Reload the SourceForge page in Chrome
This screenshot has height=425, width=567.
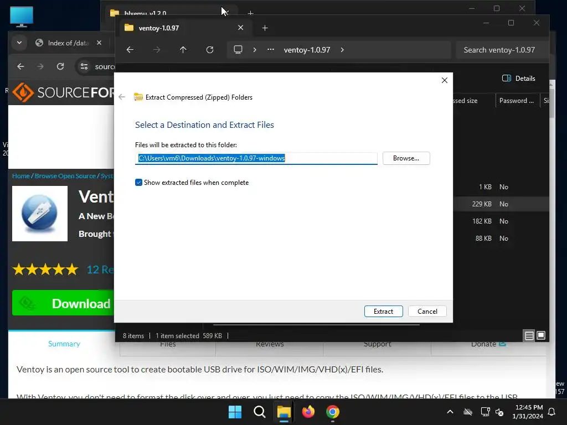pos(60,66)
